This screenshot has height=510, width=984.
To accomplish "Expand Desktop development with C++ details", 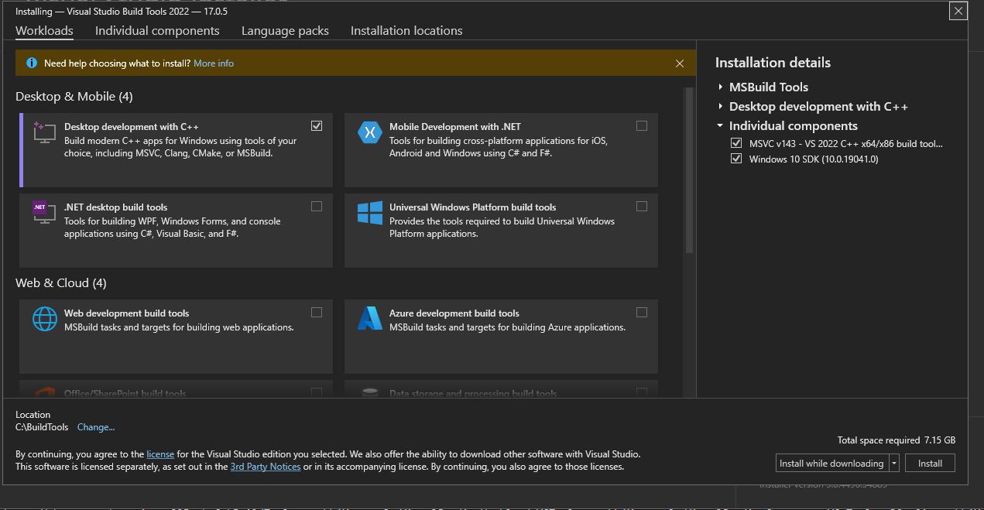I will click(x=720, y=106).
